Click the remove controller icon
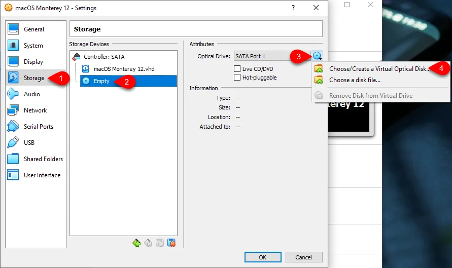452x268 pixels. (148, 243)
